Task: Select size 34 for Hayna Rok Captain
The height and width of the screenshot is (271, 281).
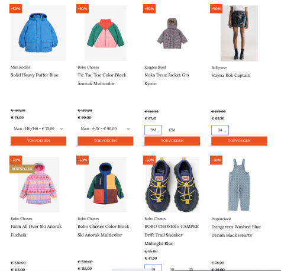Action: click(x=220, y=130)
